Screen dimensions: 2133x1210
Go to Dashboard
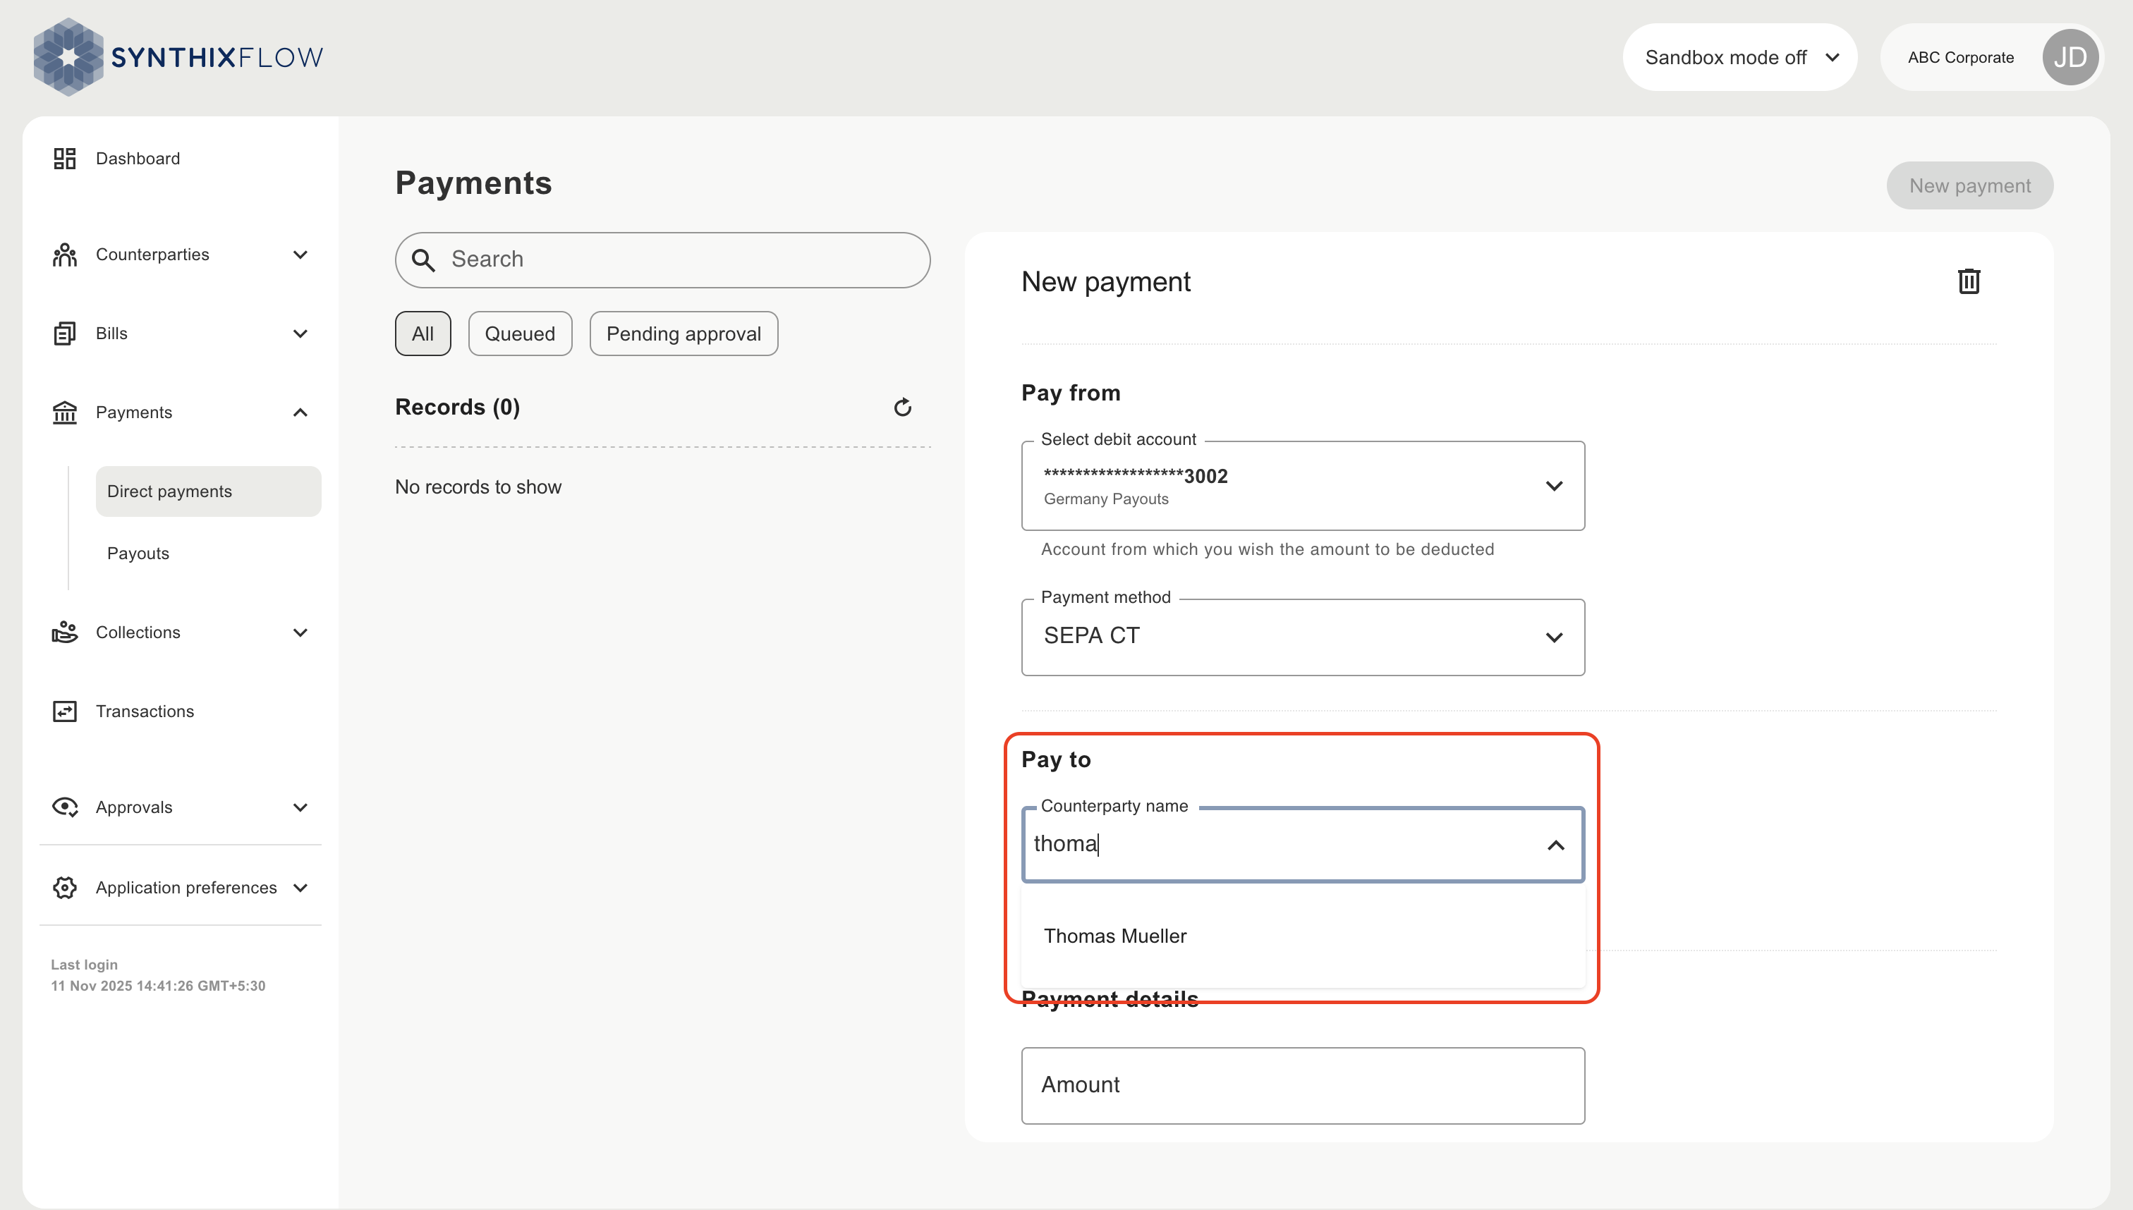click(x=138, y=158)
